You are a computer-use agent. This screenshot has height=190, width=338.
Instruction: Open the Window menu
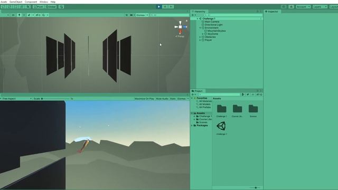point(44,2)
